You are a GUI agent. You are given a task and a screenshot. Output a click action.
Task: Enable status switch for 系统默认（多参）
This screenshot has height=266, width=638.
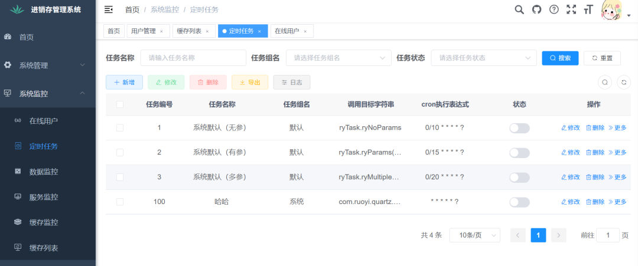520,178
